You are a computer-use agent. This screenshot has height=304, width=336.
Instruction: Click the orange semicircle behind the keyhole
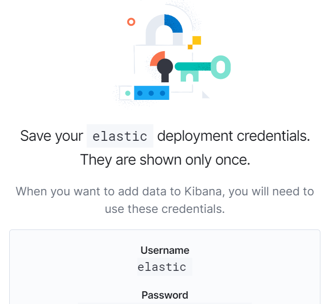point(156,59)
